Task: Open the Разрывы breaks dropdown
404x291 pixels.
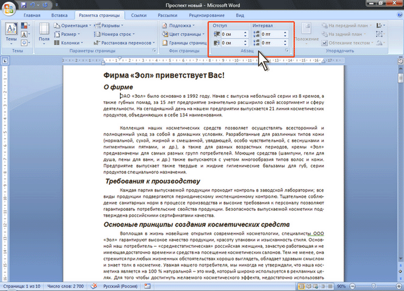Action: [x=109, y=26]
